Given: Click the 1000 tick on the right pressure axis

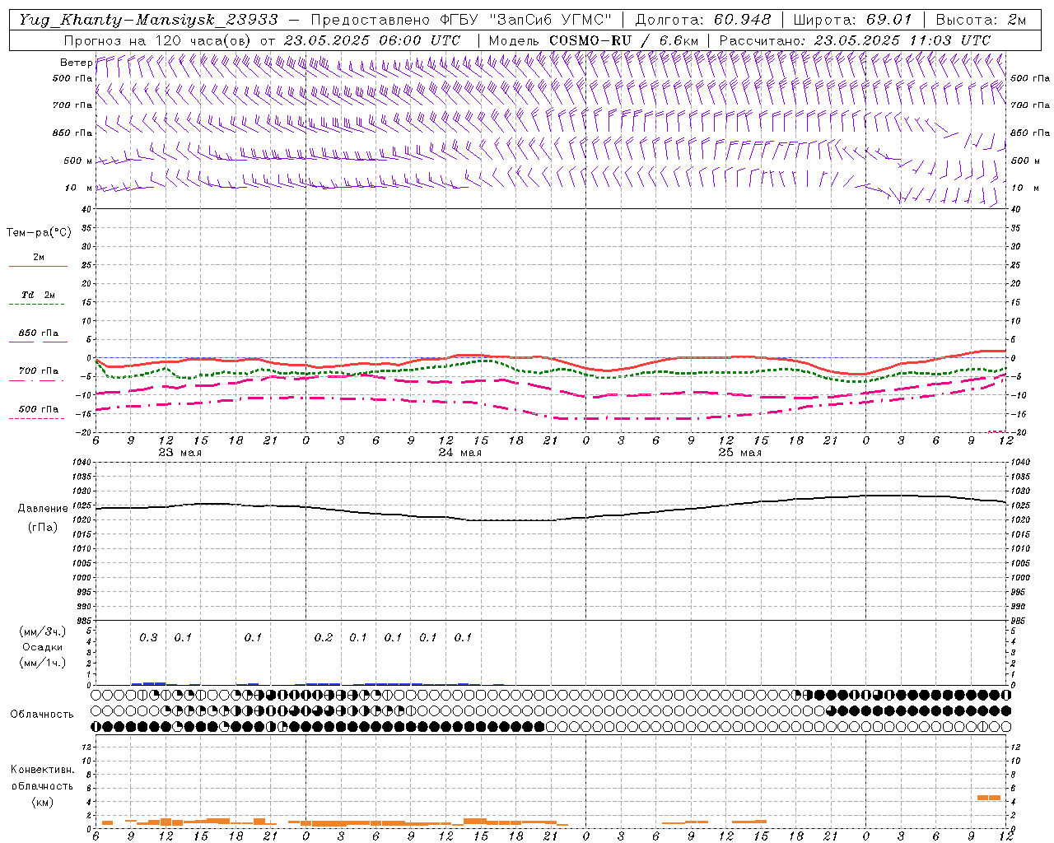Looking at the screenshot, I should (x=1020, y=578).
